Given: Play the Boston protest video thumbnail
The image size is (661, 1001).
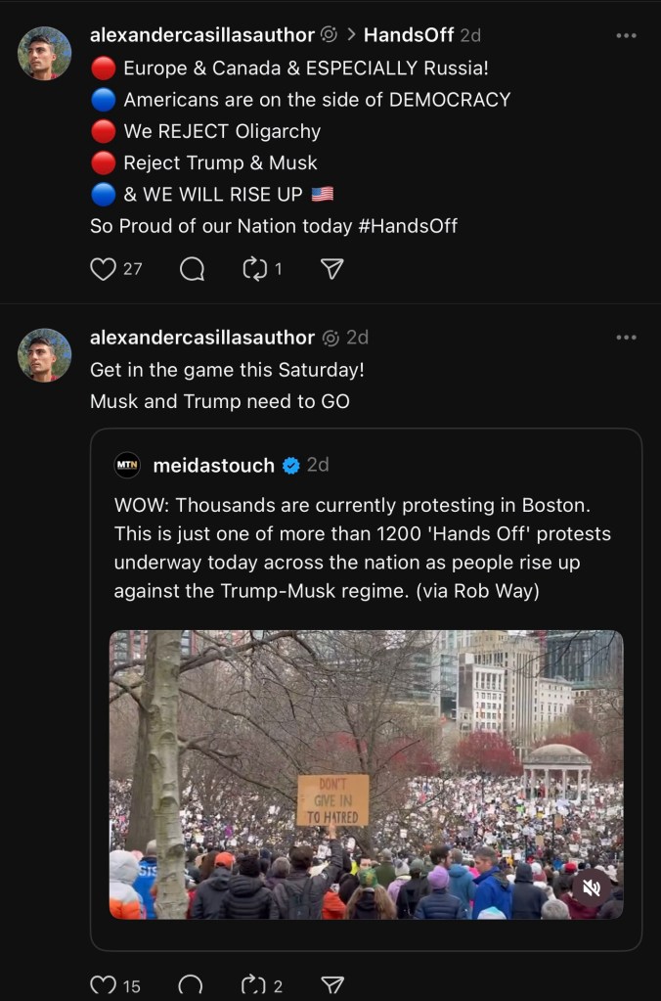Looking at the screenshot, I should tap(366, 774).
